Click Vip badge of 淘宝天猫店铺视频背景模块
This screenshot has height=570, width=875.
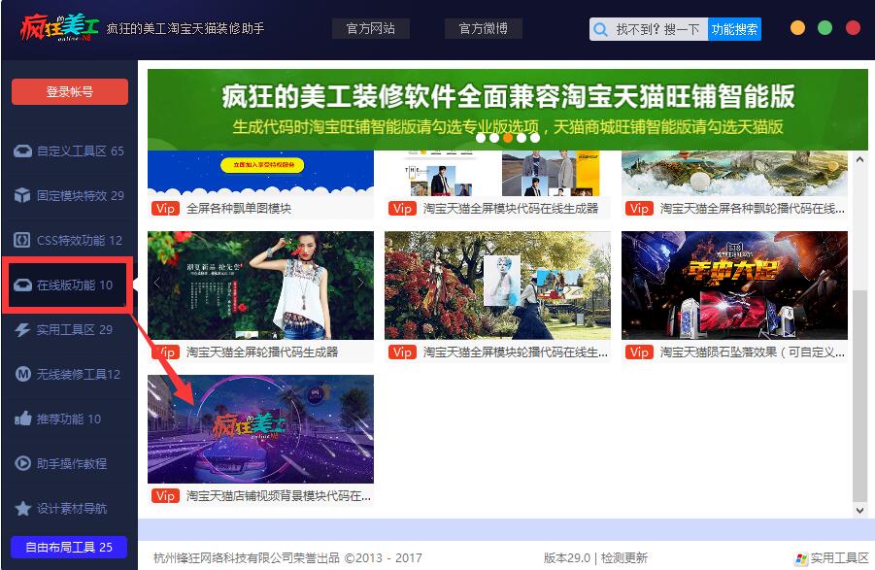click(x=165, y=496)
